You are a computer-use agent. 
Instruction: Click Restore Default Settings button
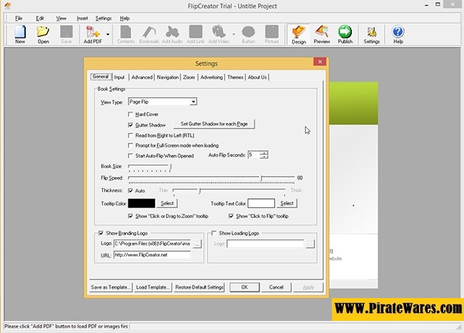pos(199,287)
